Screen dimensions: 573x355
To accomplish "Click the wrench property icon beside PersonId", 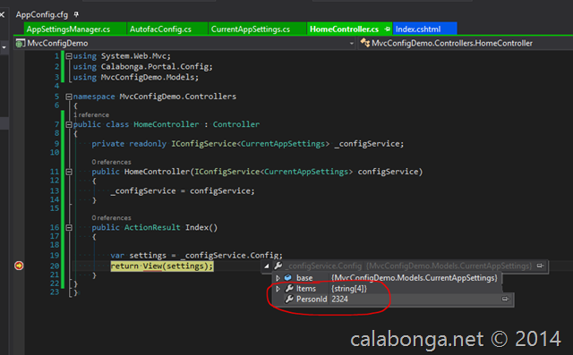I will (289, 299).
